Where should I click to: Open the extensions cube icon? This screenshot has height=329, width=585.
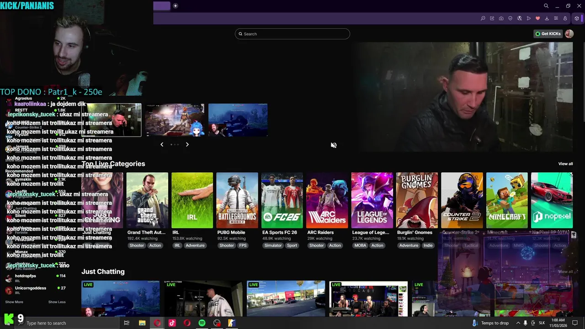[577, 18]
